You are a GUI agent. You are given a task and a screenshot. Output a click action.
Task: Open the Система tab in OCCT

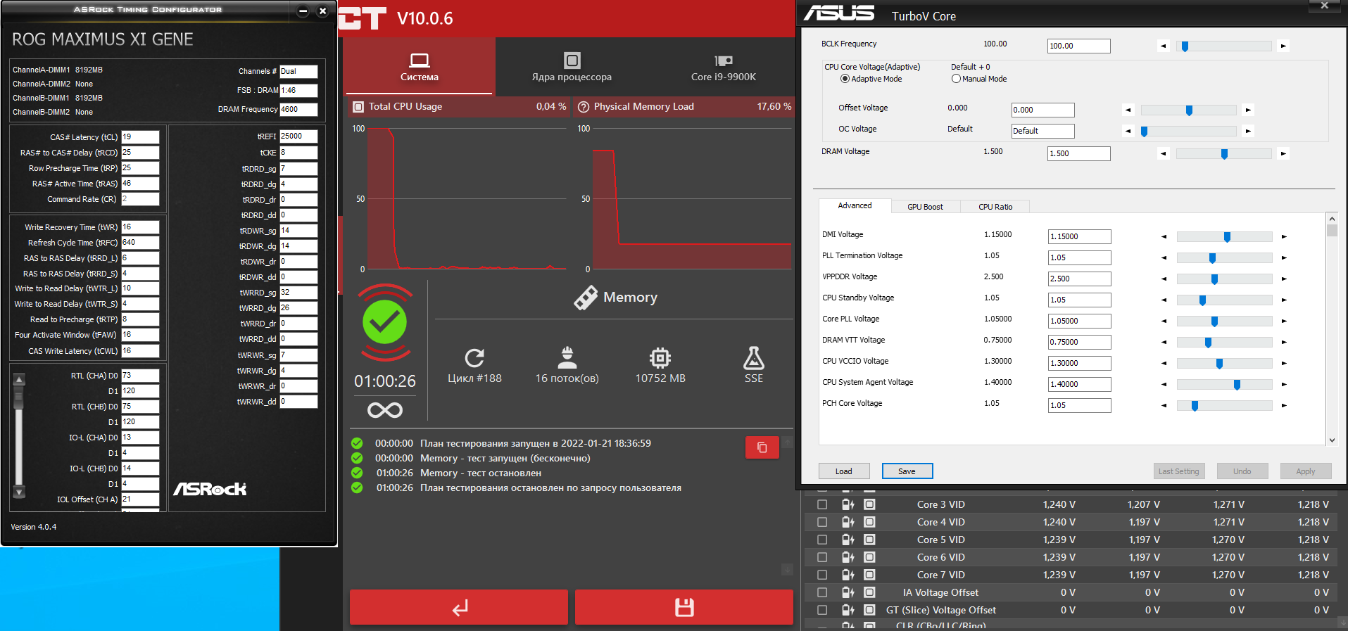tap(420, 66)
